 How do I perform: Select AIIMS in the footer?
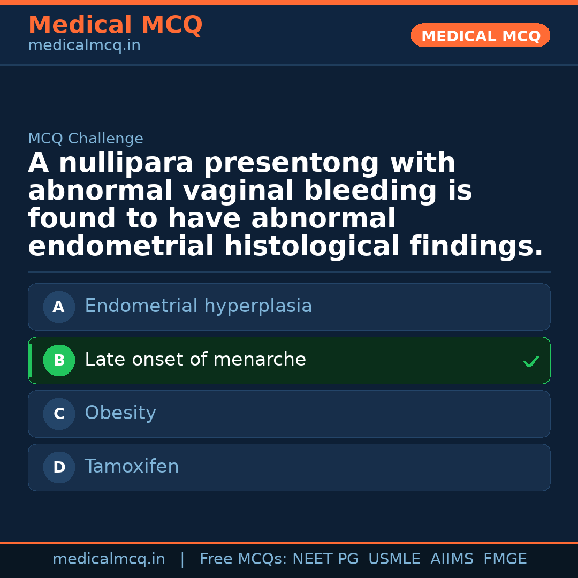point(452,559)
